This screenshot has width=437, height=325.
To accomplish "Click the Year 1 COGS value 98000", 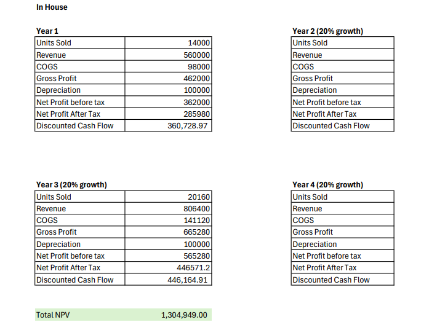I will tap(199, 67).
